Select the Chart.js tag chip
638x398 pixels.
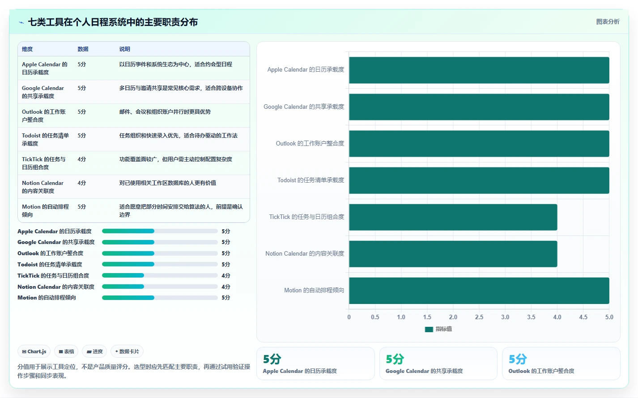tap(34, 351)
